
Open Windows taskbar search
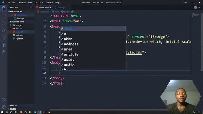7,112
